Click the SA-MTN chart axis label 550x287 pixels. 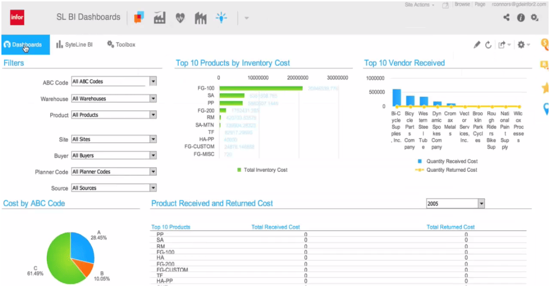[204, 125]
